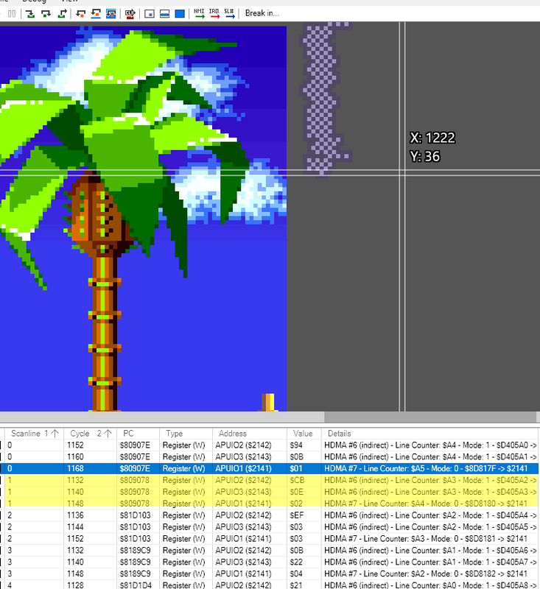Click the PC column header
Image resolution: width=540 pixels, height=589 pixels.
[x=138, y=434]
